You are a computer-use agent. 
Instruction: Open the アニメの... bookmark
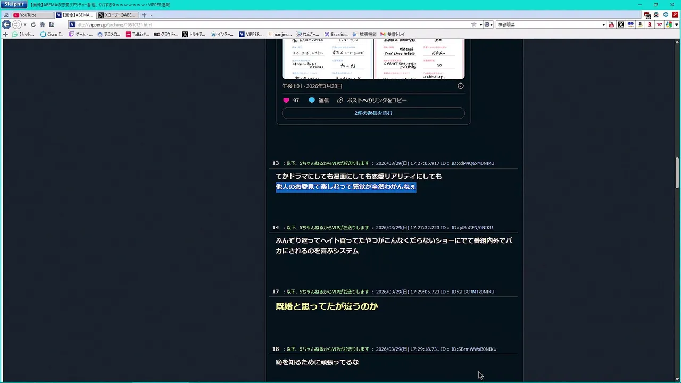pyautogui.click(x=109, y=34)
